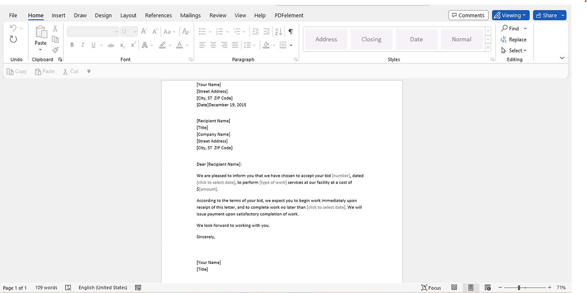Click the 71% zoom level
The image size is (587, 293).
[561, 288]
